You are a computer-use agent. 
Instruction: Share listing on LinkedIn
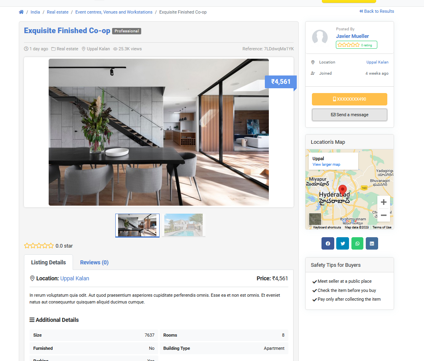372,244
